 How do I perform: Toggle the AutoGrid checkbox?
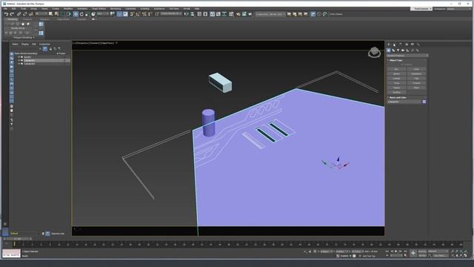click(403, 65)
